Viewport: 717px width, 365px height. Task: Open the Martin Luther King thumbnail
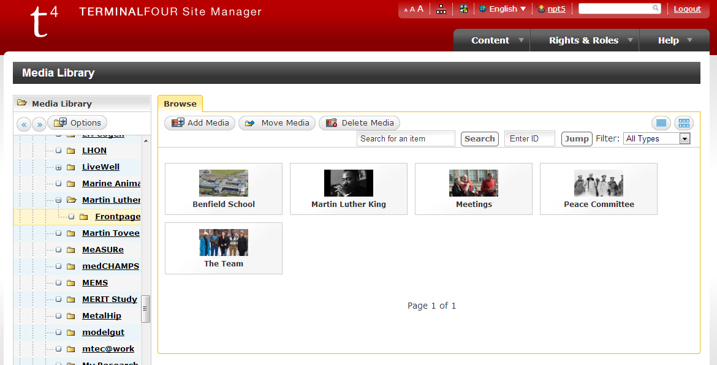(x=348, y=189)
